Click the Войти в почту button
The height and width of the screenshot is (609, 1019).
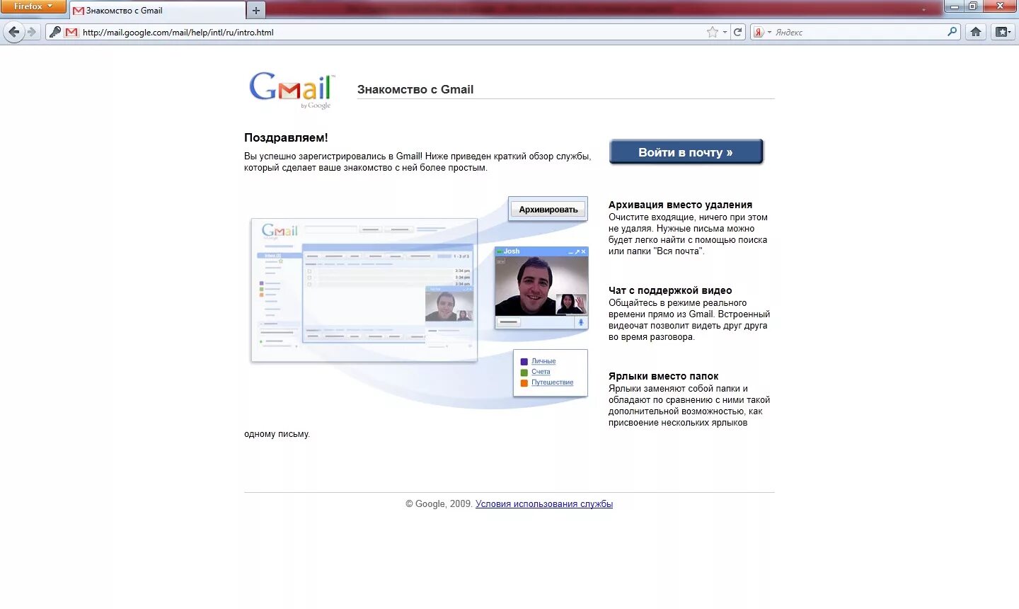(x=686, y=152)
